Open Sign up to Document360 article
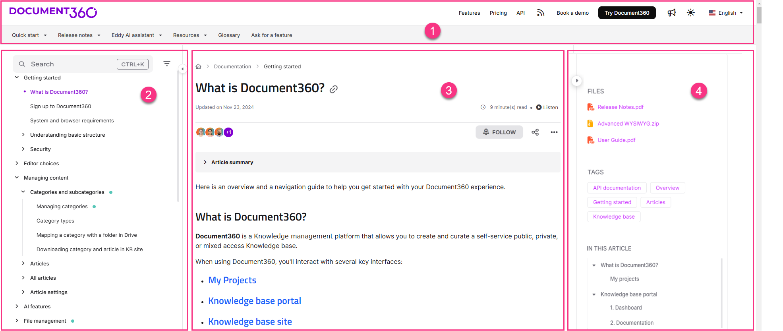 pos(60,106)
